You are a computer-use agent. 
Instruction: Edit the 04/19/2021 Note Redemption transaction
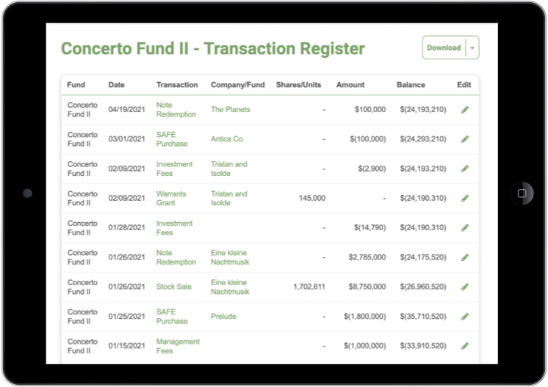(464, 110)
